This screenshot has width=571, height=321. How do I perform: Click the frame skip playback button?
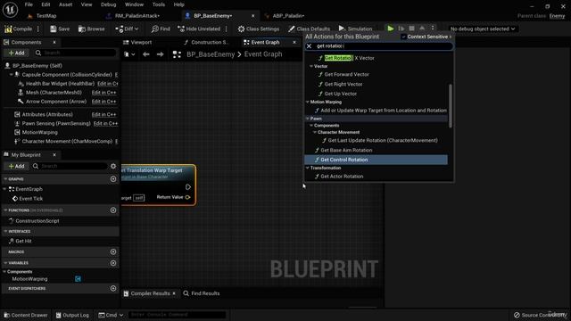coord(401,29)
